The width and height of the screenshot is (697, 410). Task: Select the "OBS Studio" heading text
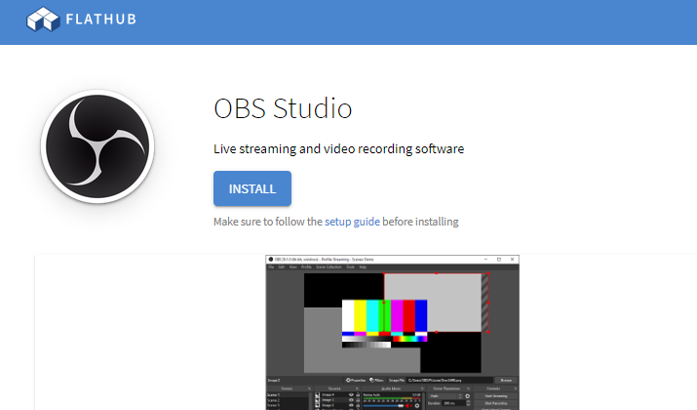pos(283,108)
